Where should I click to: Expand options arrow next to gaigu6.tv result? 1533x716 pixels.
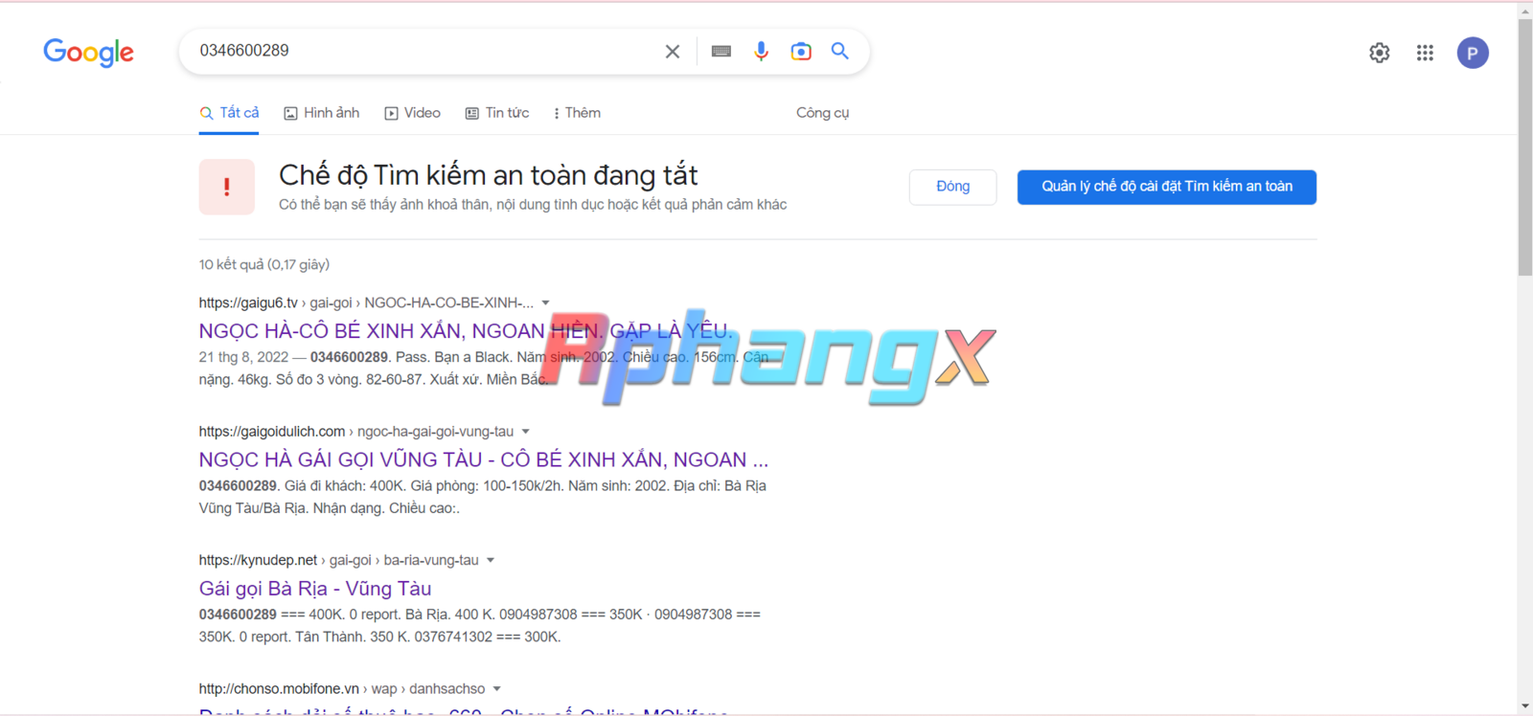(x=545, y=302)
